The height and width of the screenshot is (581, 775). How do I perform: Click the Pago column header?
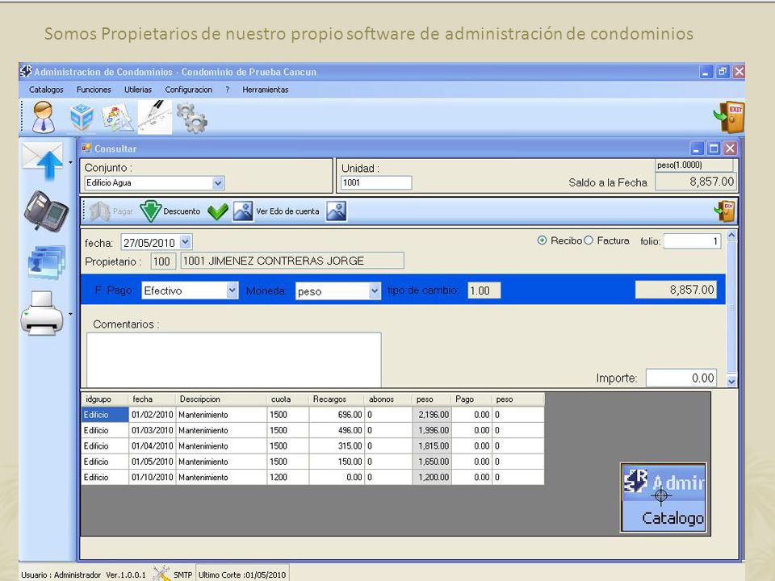tap(471, 399)
